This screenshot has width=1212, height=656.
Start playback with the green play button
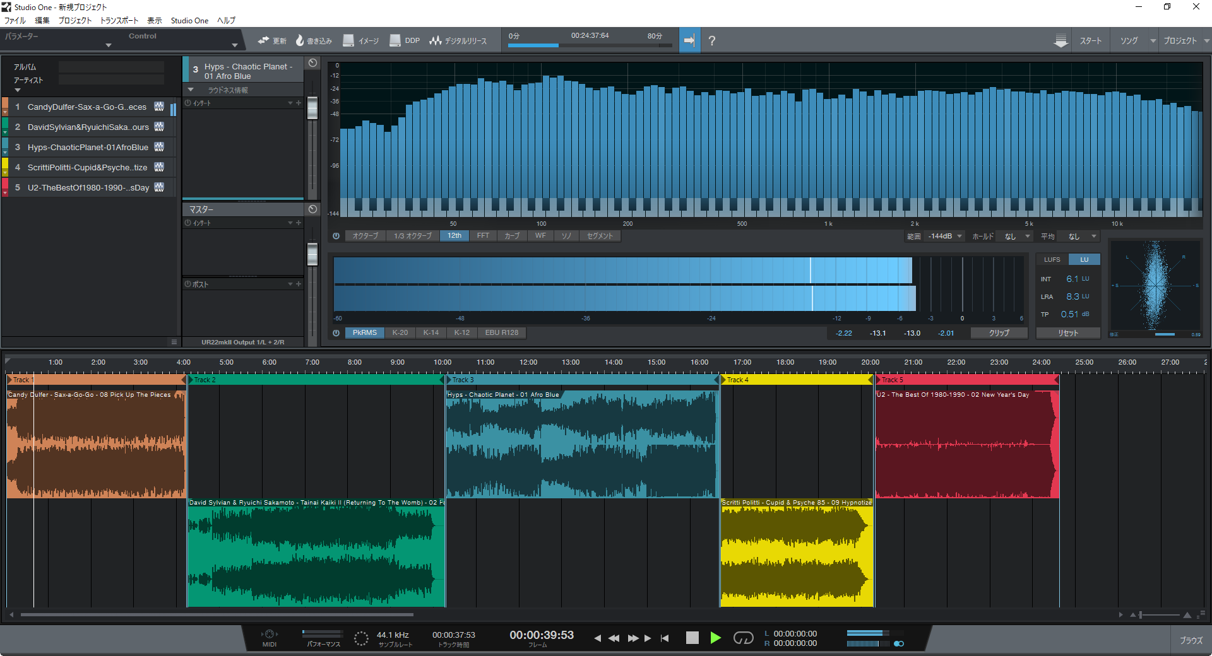[x=715, y=638]
